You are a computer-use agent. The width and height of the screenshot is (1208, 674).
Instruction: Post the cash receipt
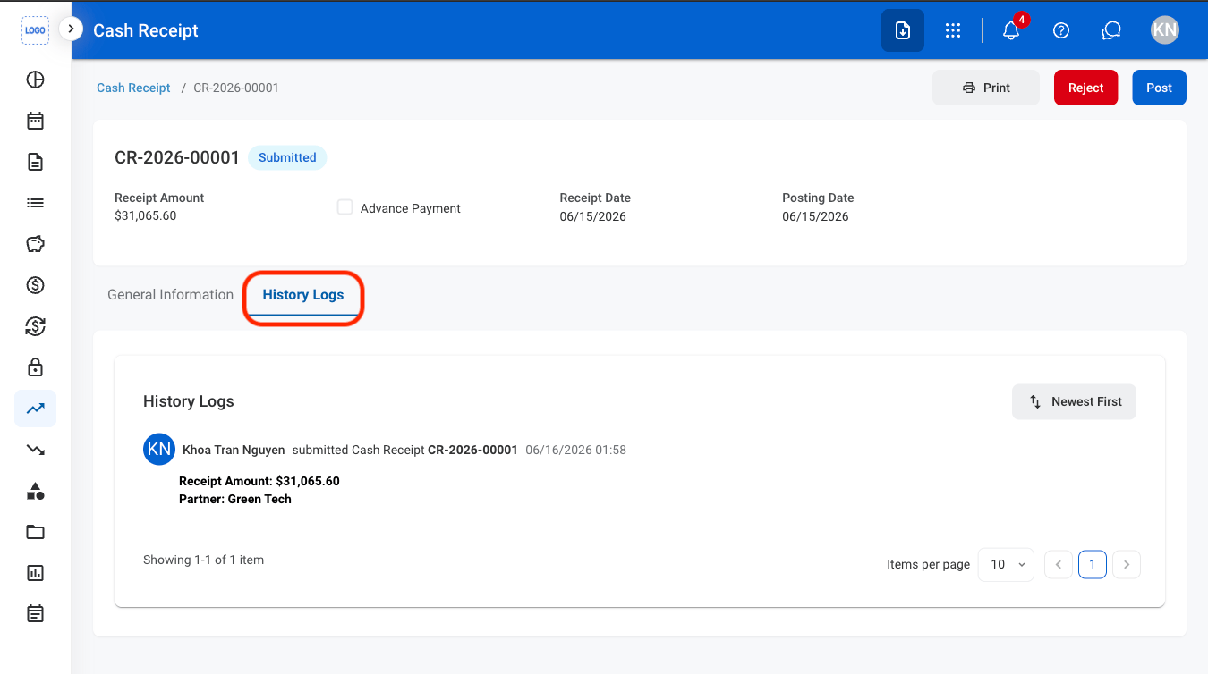[x=1160, y=88]
